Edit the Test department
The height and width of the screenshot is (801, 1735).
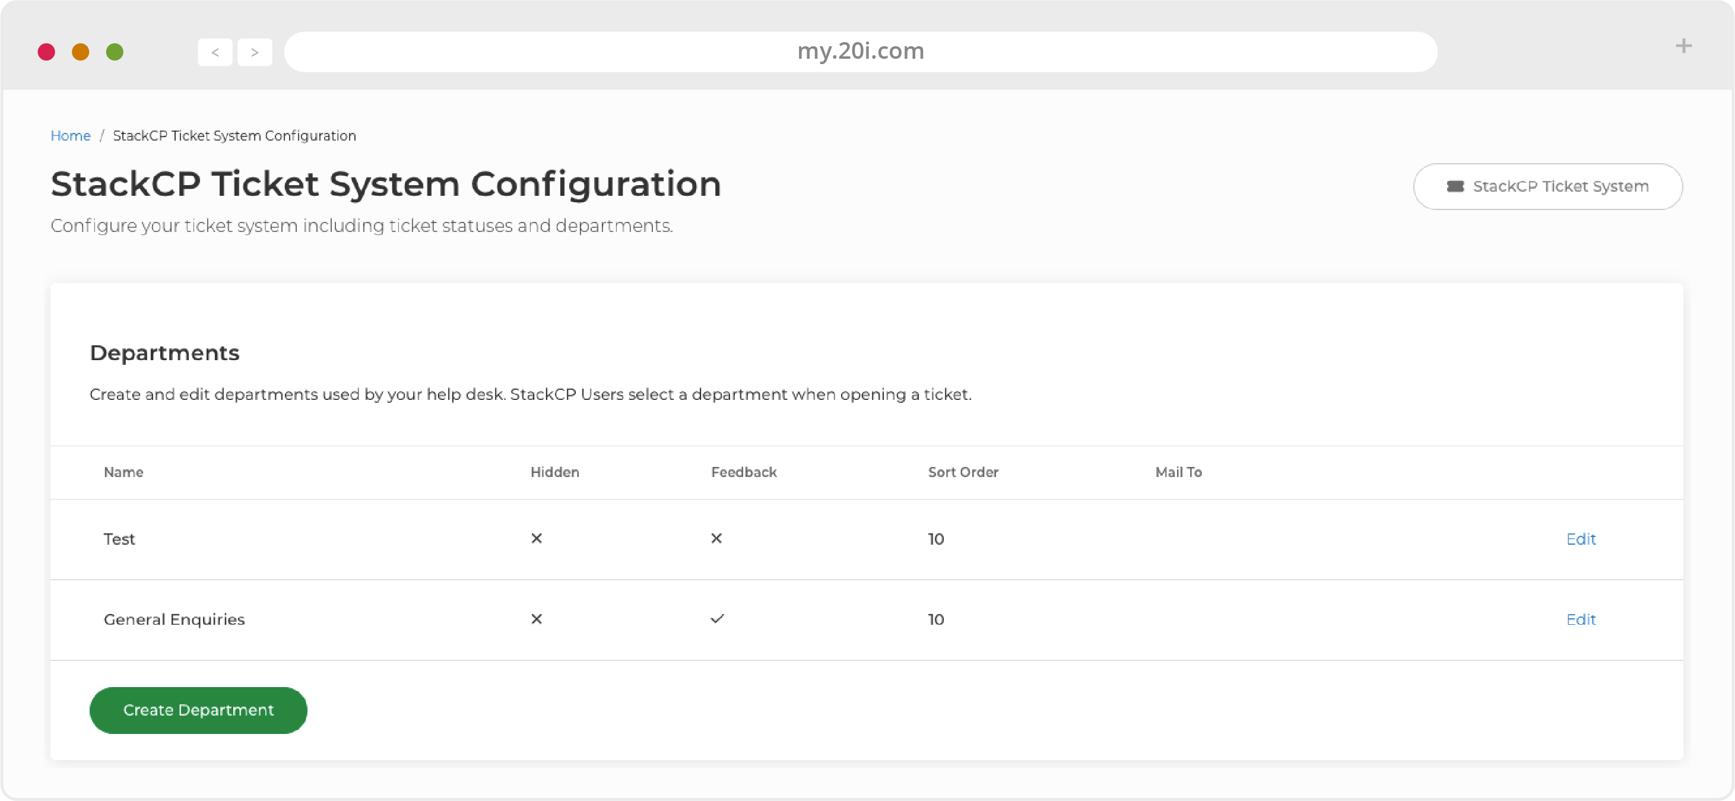coord(1580,539)
